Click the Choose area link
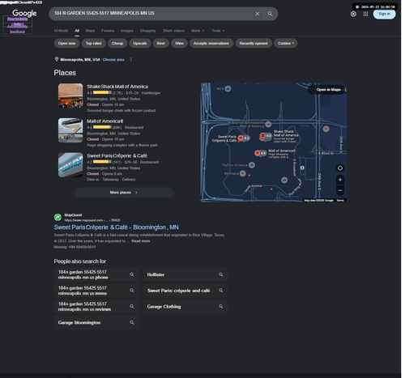 pos(113,60)
